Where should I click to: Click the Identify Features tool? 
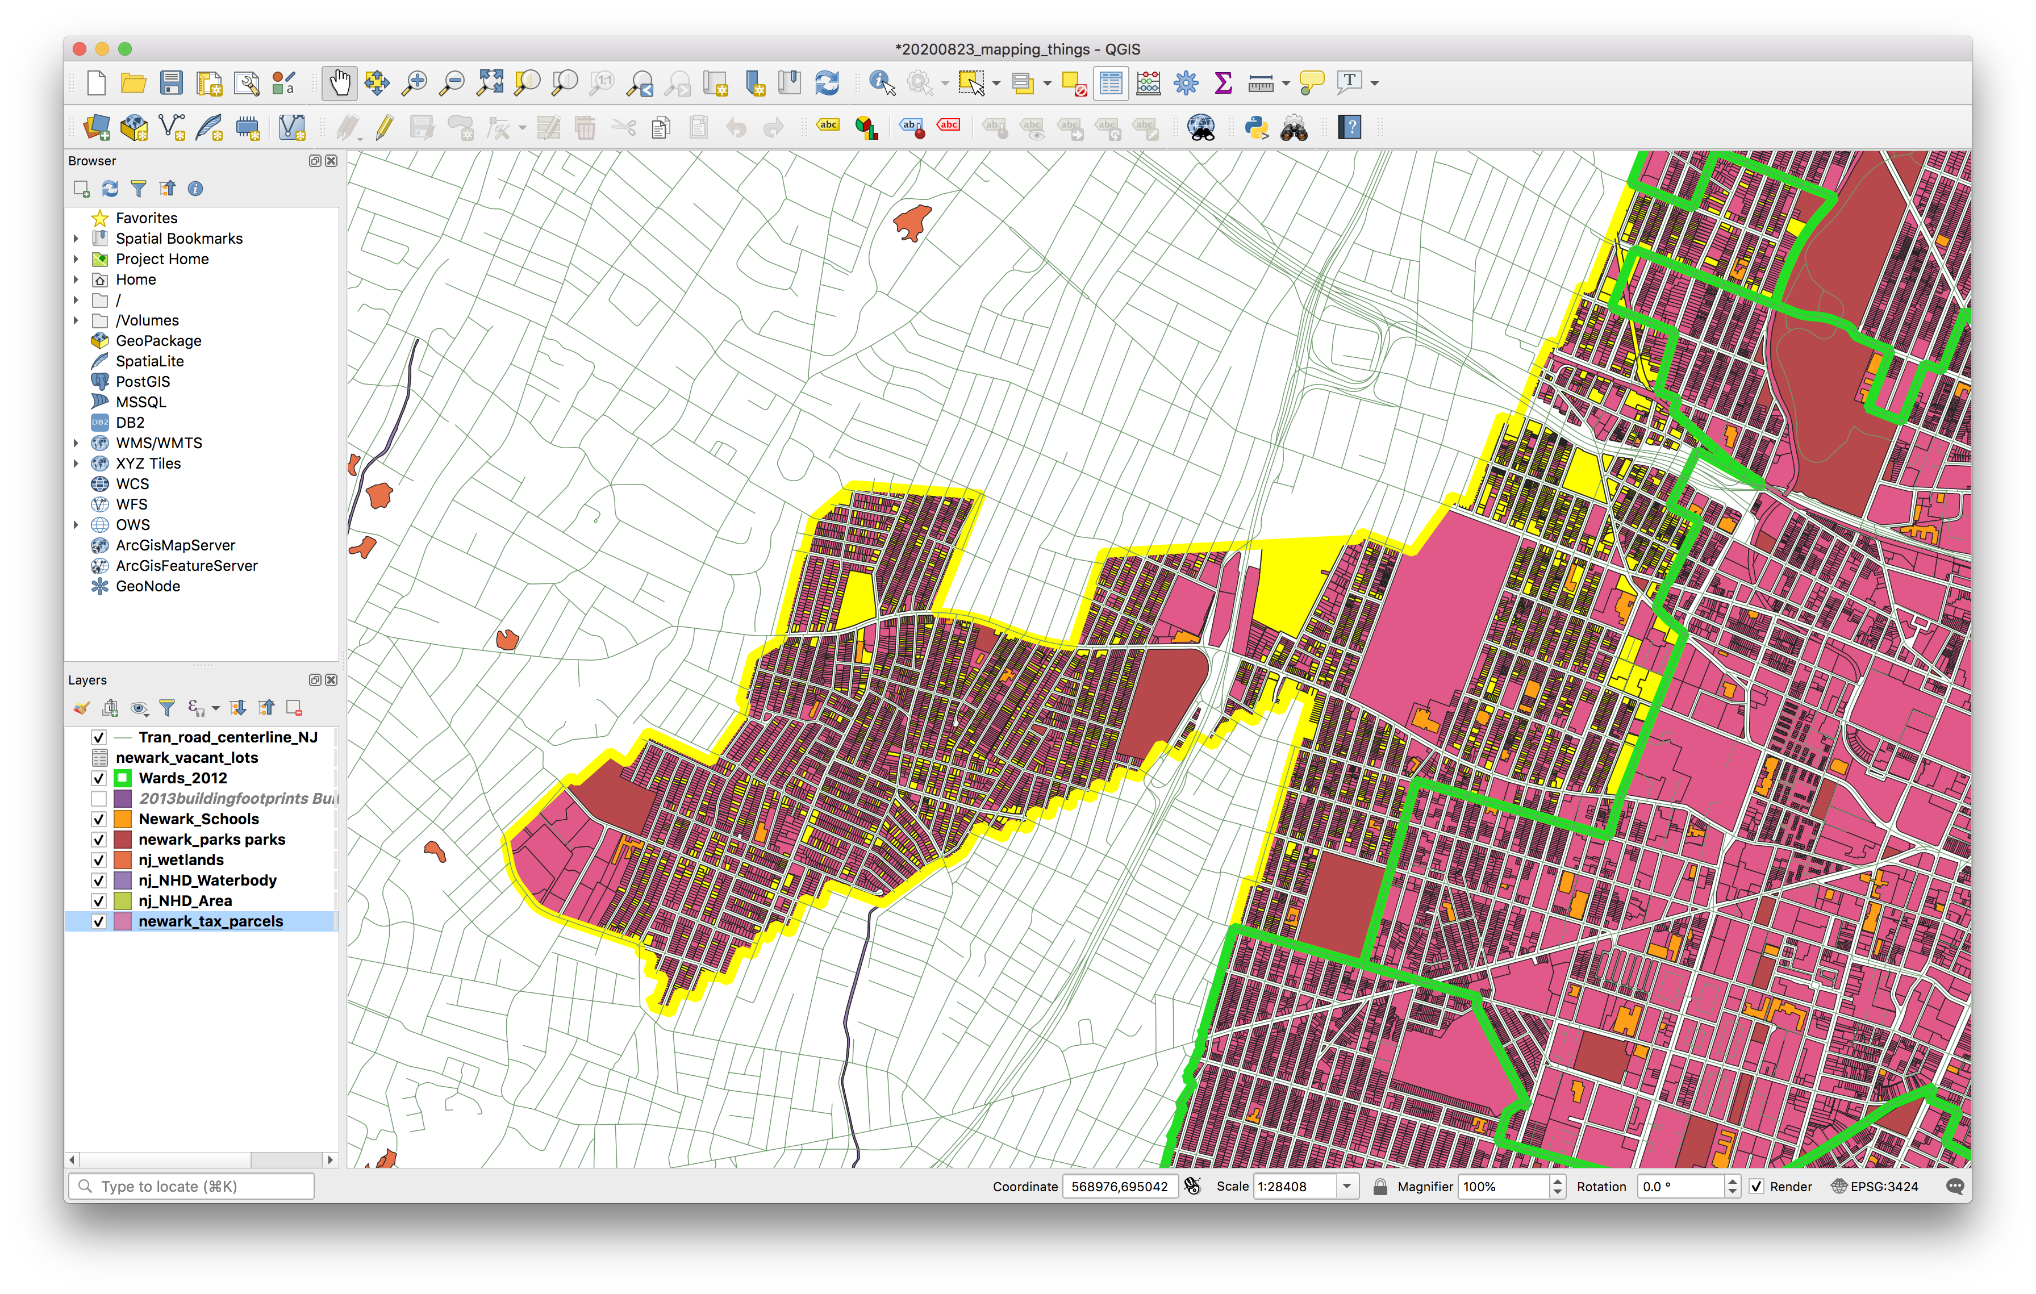click(882, 83)
